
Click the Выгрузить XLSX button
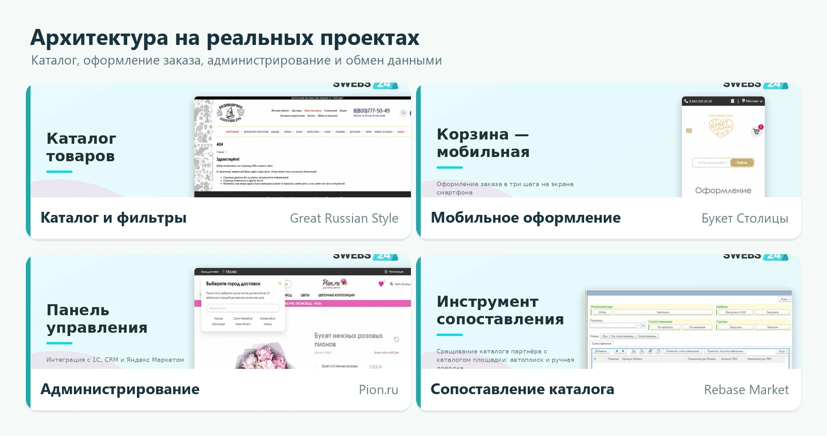pos(736,312)
